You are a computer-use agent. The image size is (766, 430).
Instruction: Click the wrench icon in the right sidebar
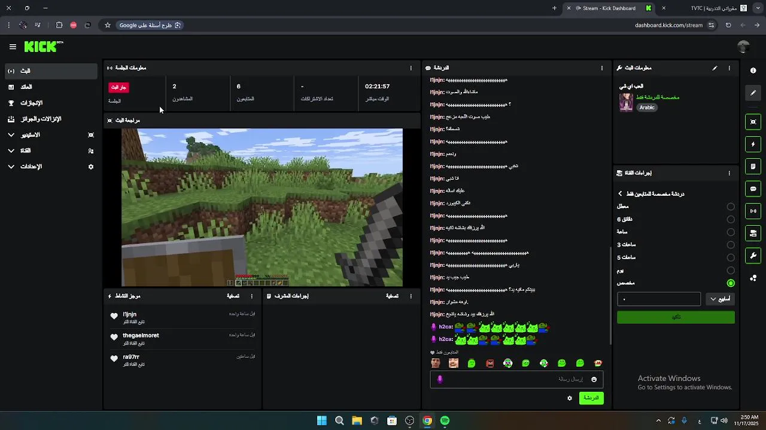click(753, 256)
